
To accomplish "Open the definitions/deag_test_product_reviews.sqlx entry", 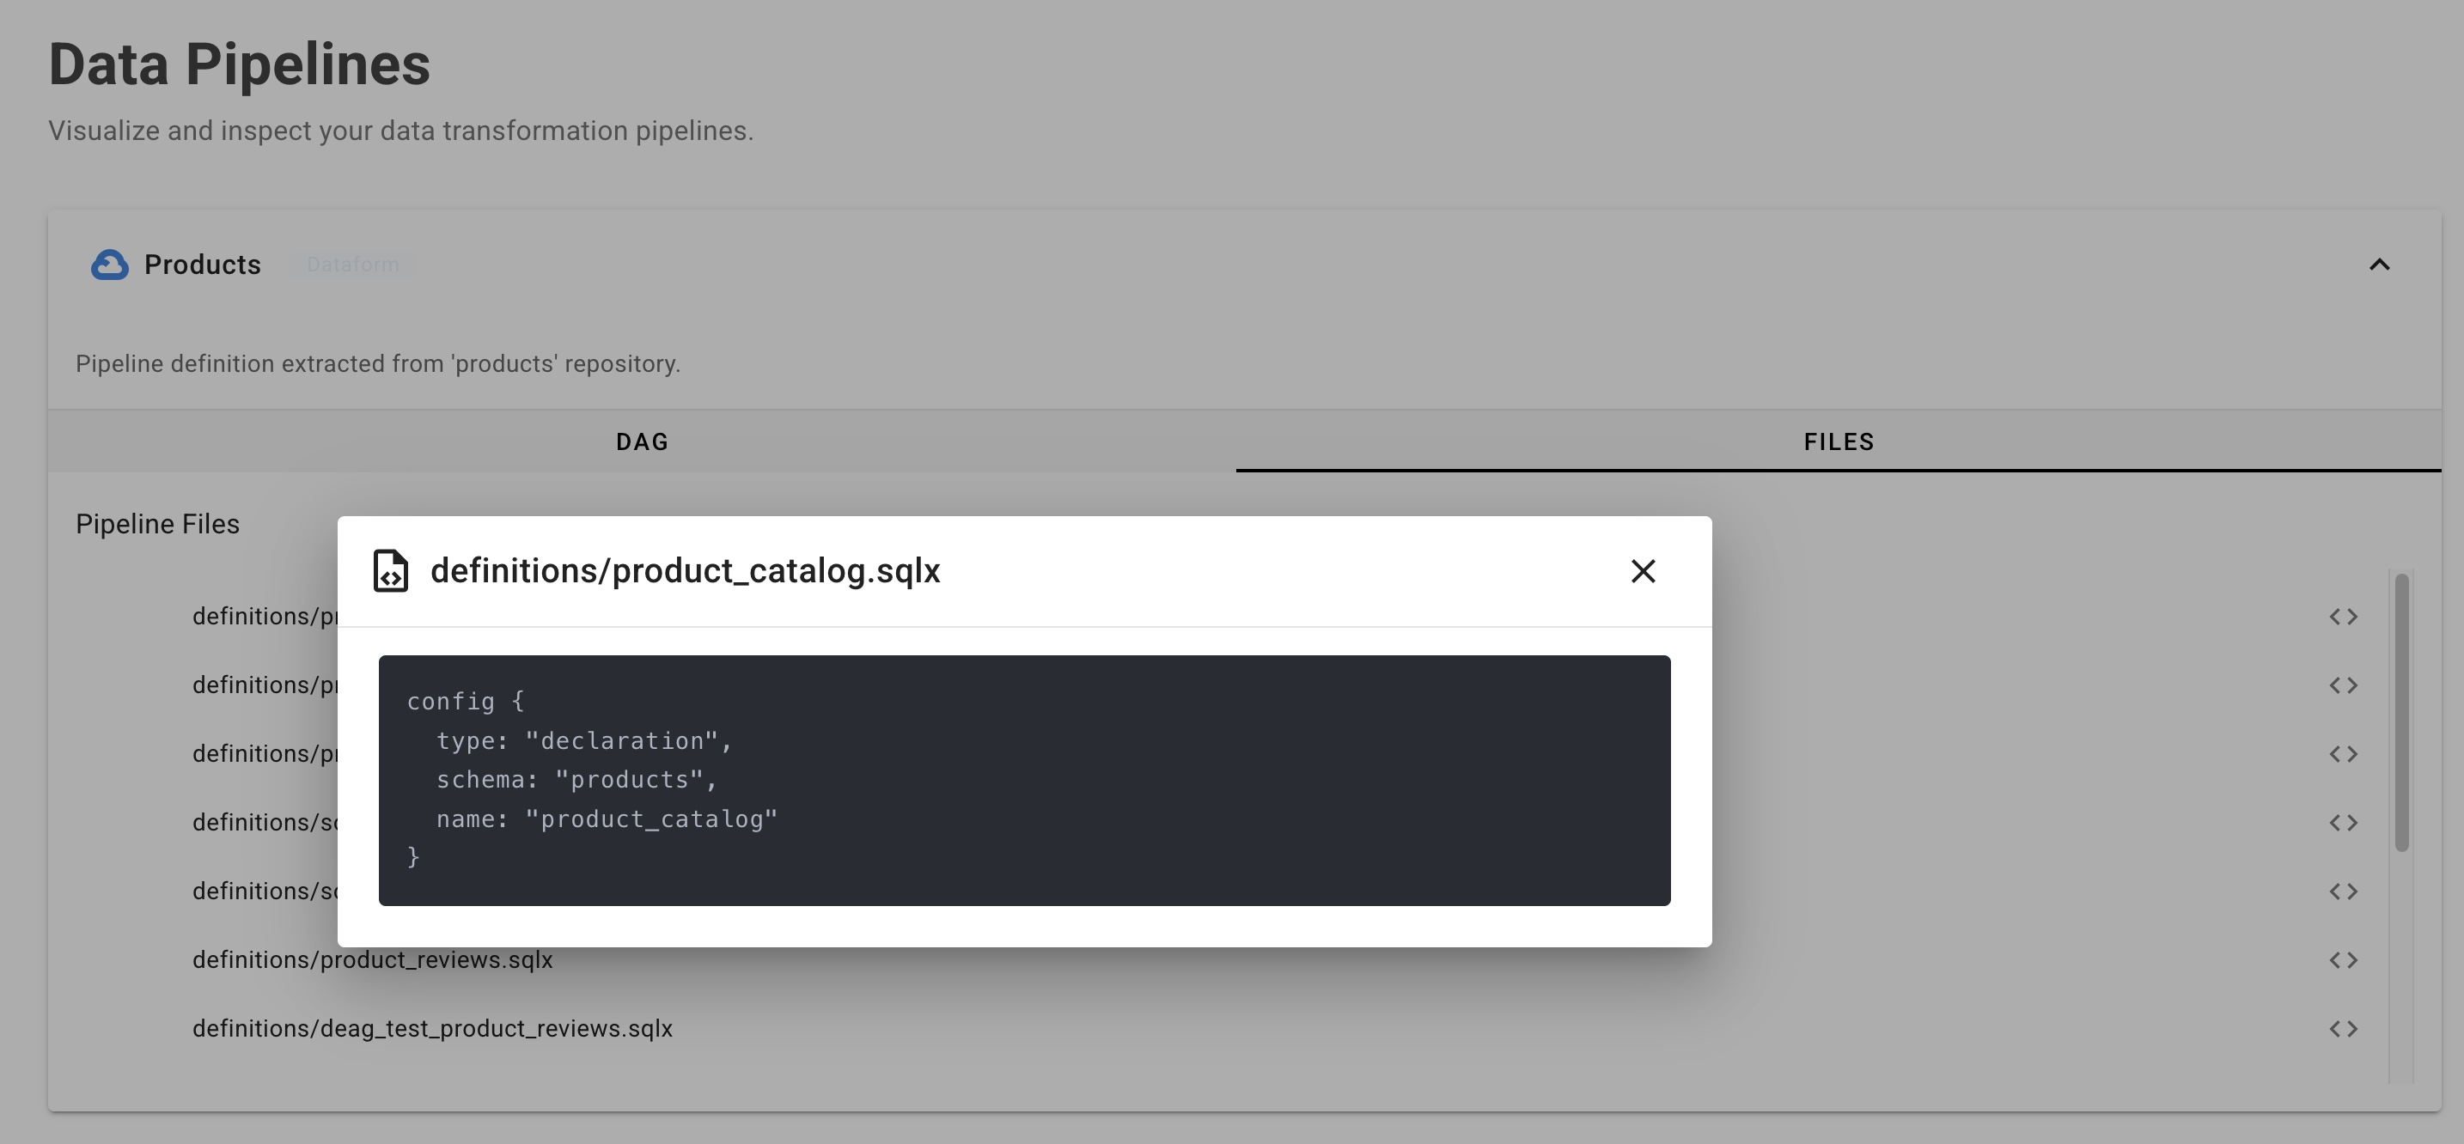I will pos(432,1028).
